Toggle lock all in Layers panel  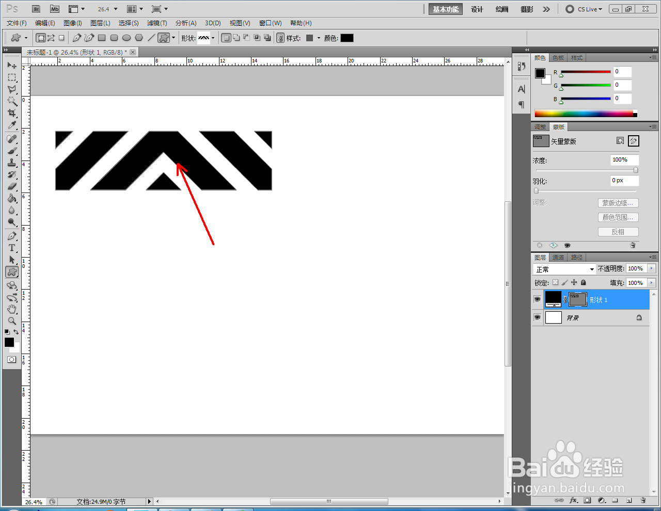click(x=583, y=282)
